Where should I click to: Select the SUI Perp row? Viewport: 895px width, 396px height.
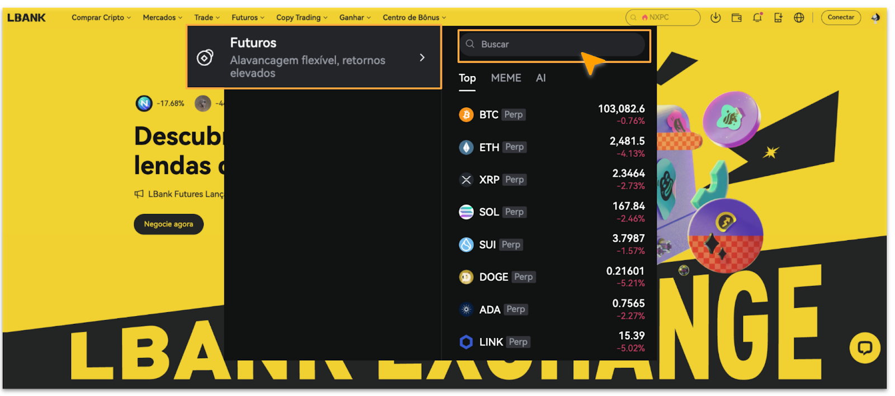pos(552,245)
